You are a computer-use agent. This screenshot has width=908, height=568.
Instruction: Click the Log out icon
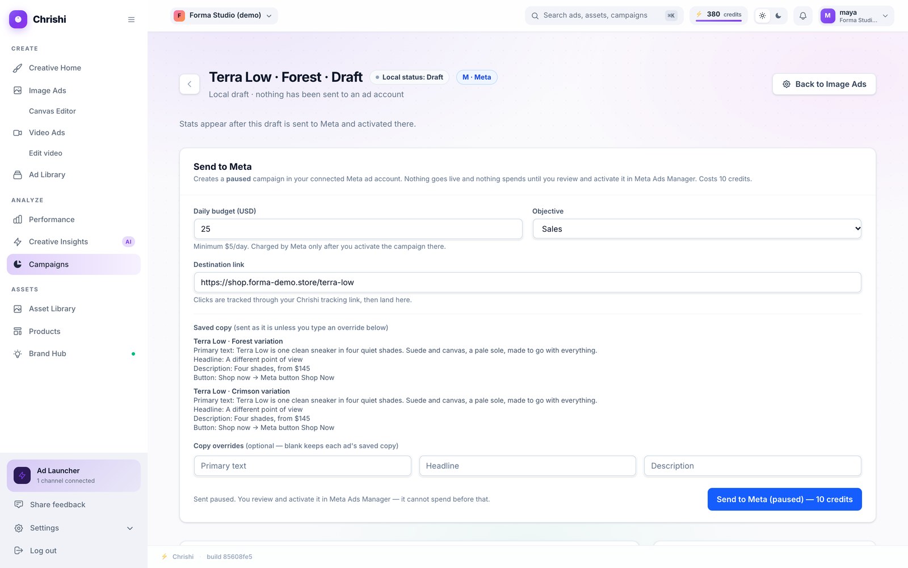(x=19, y=551)
